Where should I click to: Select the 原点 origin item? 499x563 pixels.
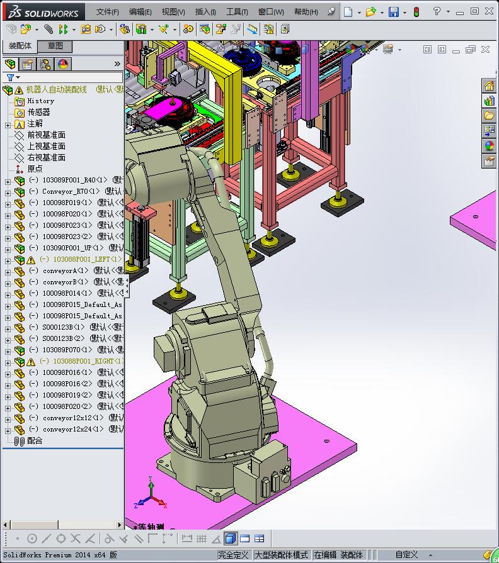pyautogui.click(x=35, y=169)
